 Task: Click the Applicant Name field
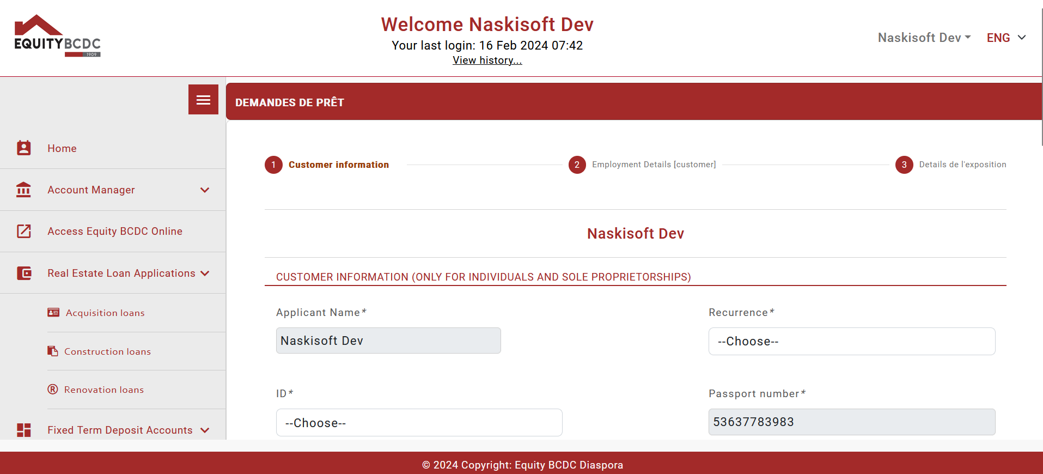click(x=388, y=341)
